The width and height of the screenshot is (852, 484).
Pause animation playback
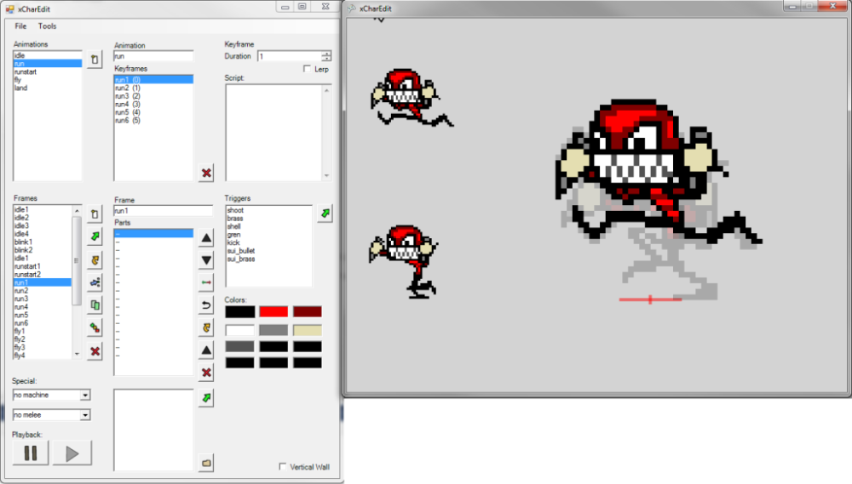click(31, 453)
